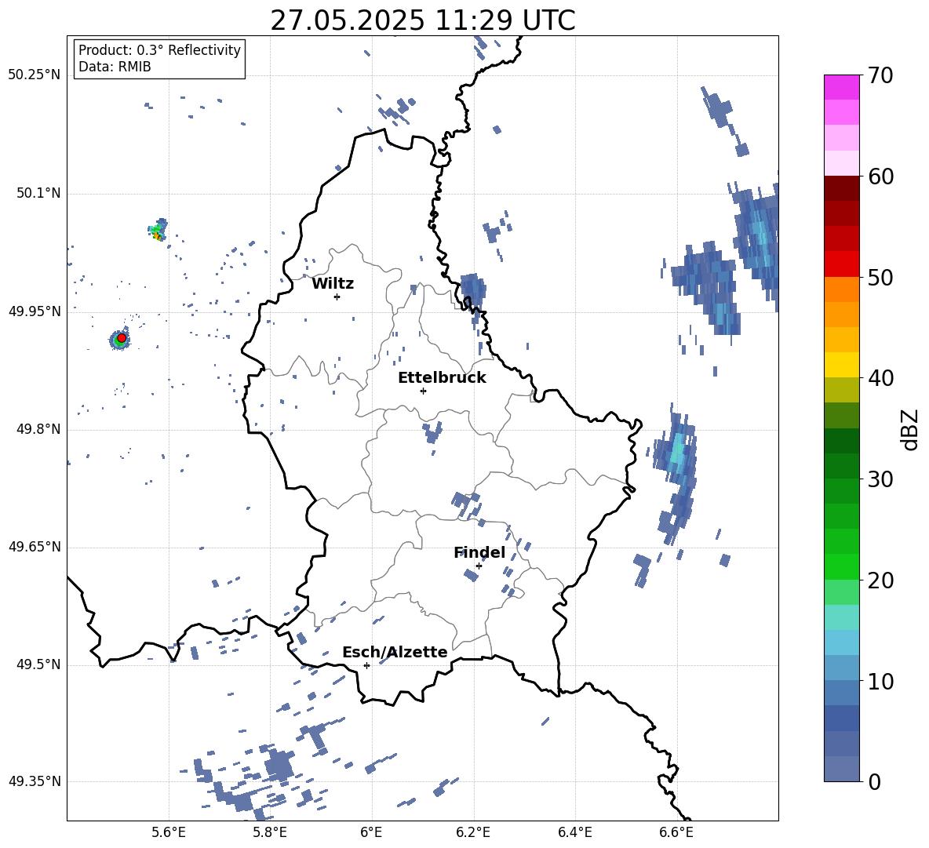Viewport: 929px width, 848px height.
Task: Click the colorbar tick label 20
Action: [x=880, y=580]
